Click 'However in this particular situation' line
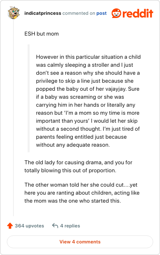This screenshot has height=255, width=160. (x=88, y=57)
